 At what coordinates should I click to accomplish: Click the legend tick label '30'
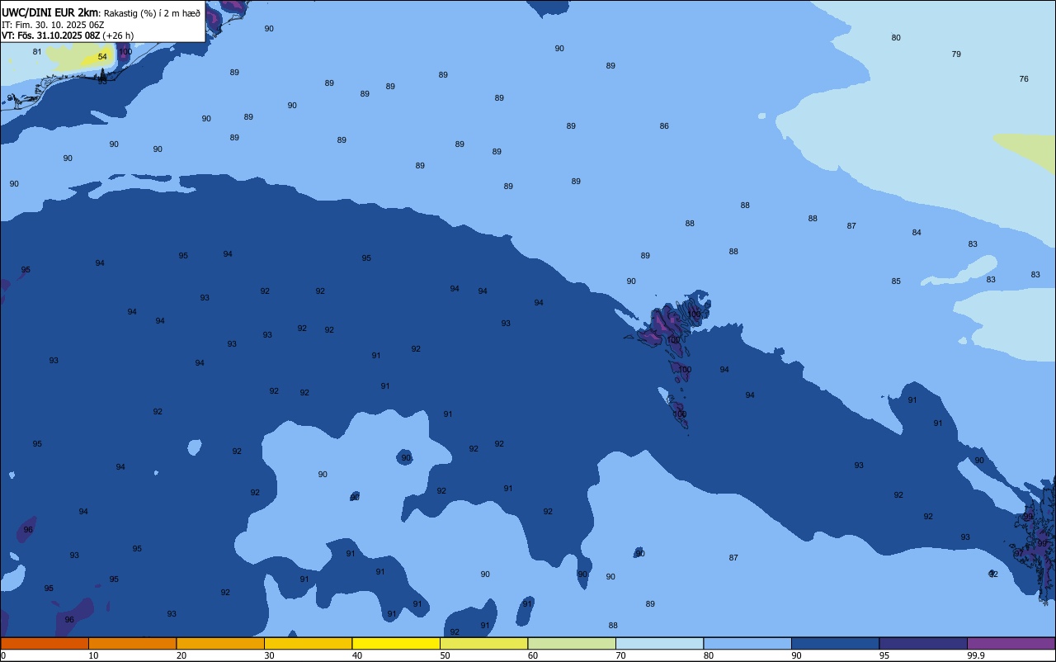coord(269,655)
